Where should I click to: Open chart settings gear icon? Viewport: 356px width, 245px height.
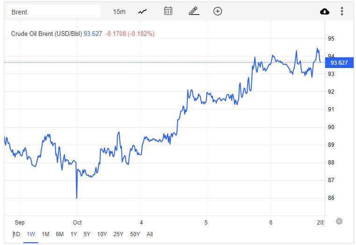coord(339,221)
